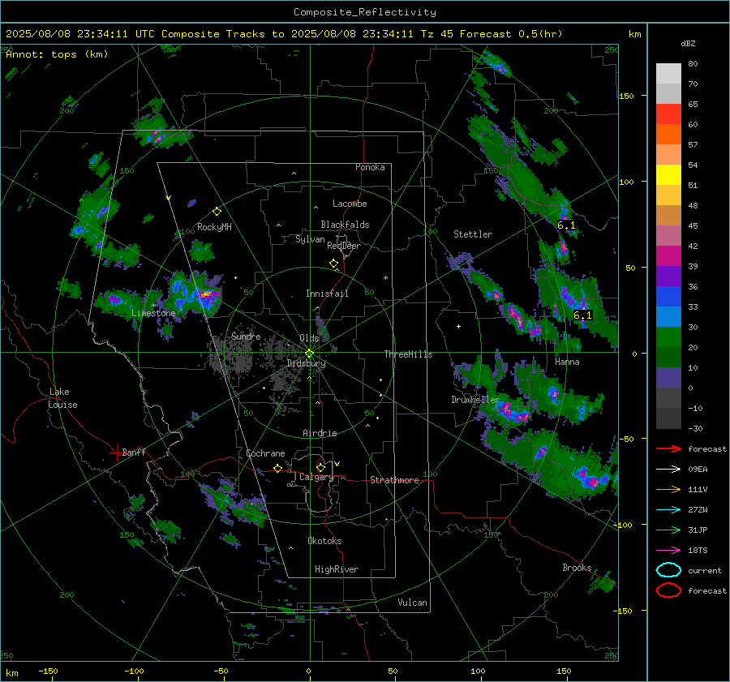
Task: Click the Banff town label
Action: 134,452
